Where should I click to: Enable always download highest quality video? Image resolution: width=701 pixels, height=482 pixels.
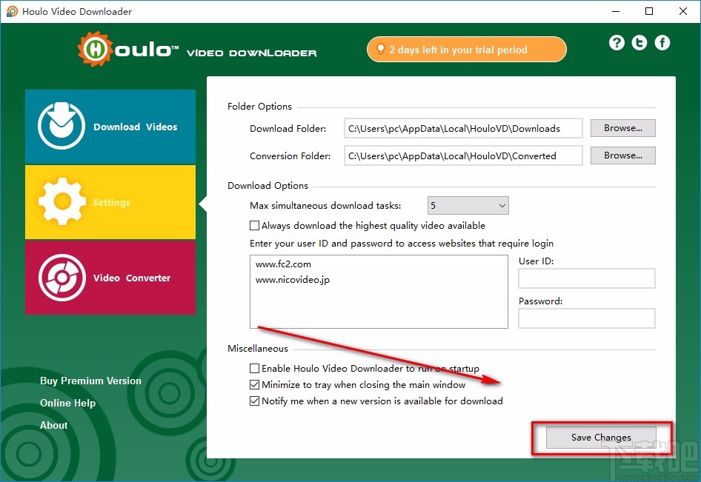(254, 225)
